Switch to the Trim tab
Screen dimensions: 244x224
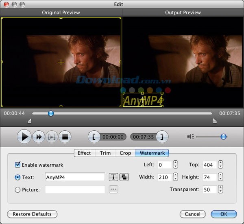click(x=105, y=153)
